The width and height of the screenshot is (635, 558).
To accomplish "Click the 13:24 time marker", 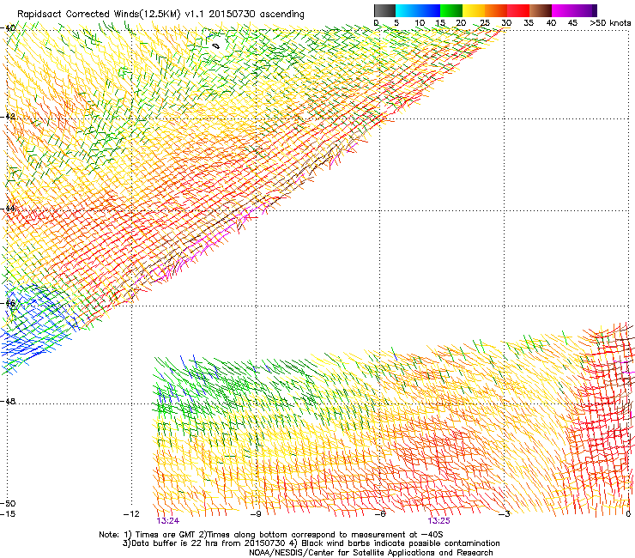I will (x=167, y=521).
